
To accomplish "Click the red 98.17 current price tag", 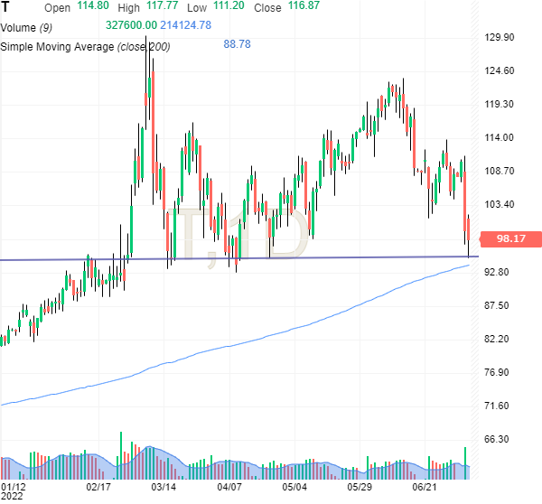I will pos(510,239).
